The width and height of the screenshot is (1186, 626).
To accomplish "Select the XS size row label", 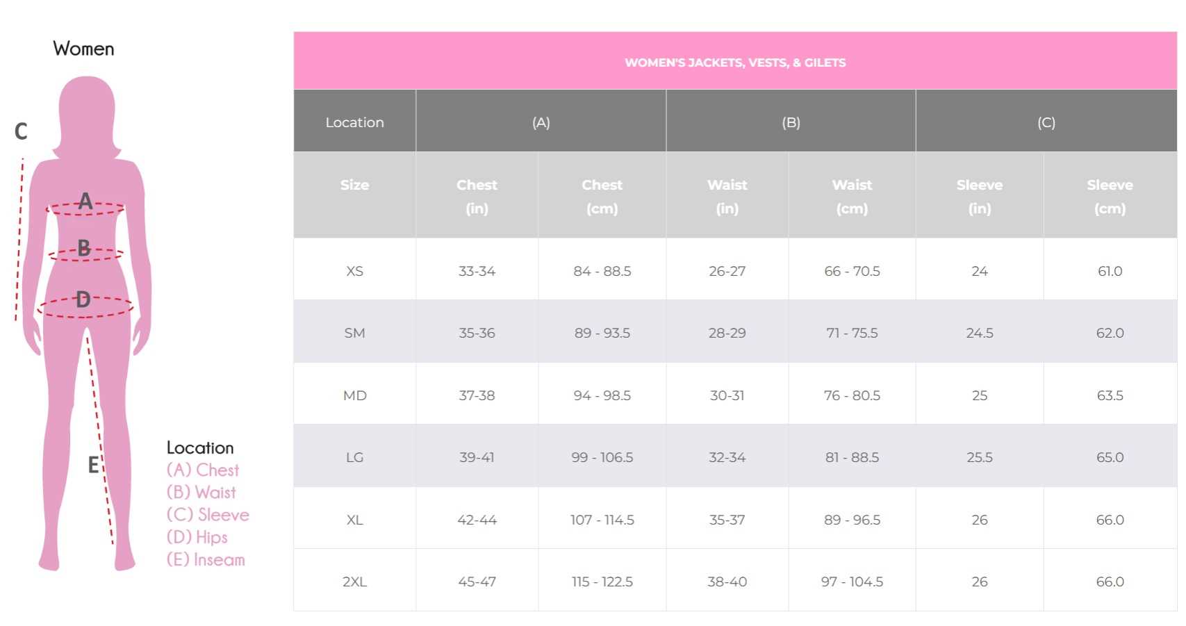I will coord(354,271).
